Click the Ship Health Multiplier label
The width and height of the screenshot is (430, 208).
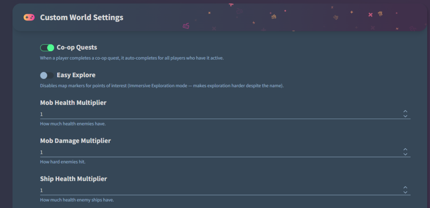(x=73, y=179)
